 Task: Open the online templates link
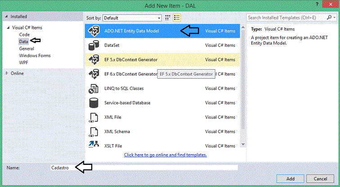(x=165, y=155)
